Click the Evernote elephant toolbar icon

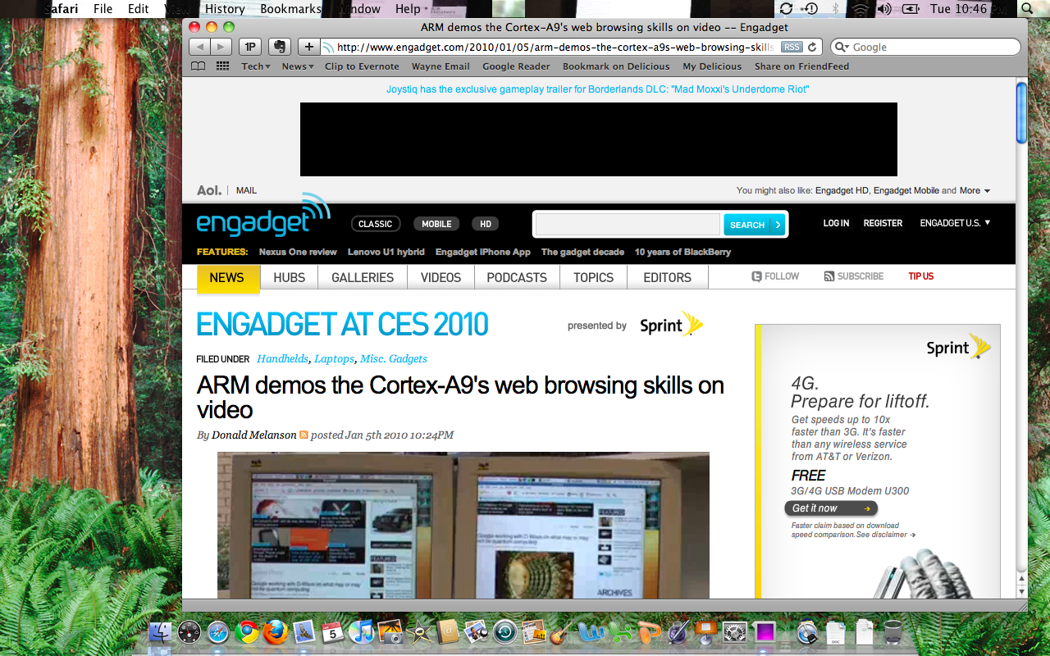(x=280, y=47)
